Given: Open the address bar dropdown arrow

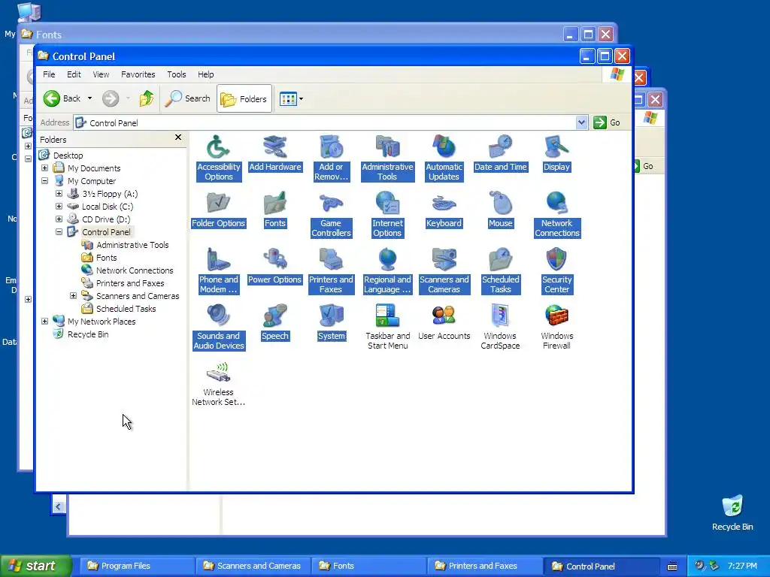Looking at the screenshot, I should (581, 122).
